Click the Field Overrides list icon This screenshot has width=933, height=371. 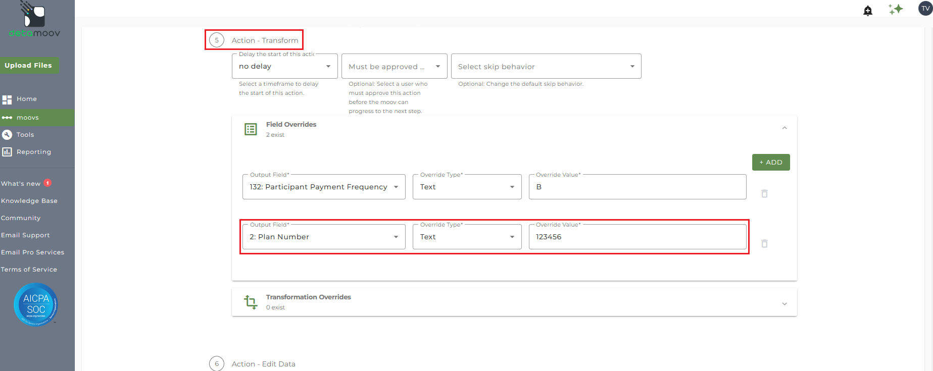pyautogui.click(x=251, y=129)
